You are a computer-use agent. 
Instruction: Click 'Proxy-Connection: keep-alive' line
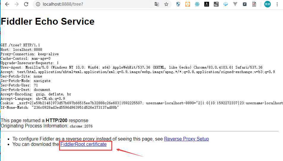point(30,54)
